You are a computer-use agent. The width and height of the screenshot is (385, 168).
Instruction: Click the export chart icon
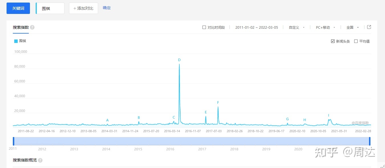click(369, 27)
